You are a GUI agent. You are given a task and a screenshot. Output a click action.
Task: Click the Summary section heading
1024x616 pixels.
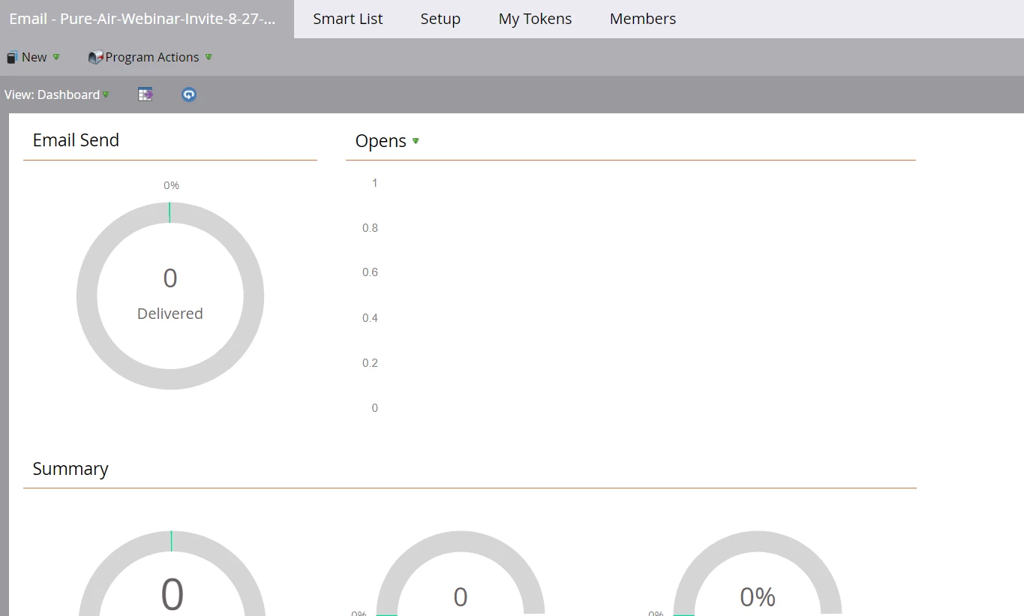71,469
